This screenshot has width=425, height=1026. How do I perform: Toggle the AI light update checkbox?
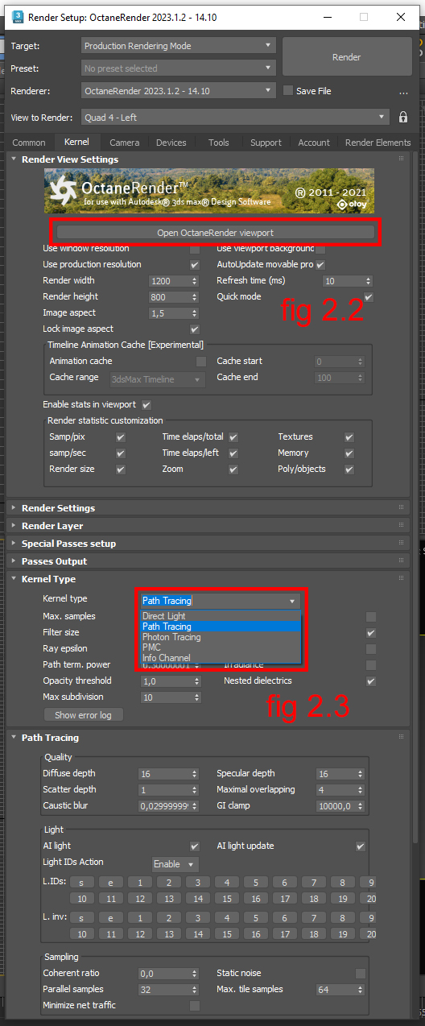coord(361,846)
